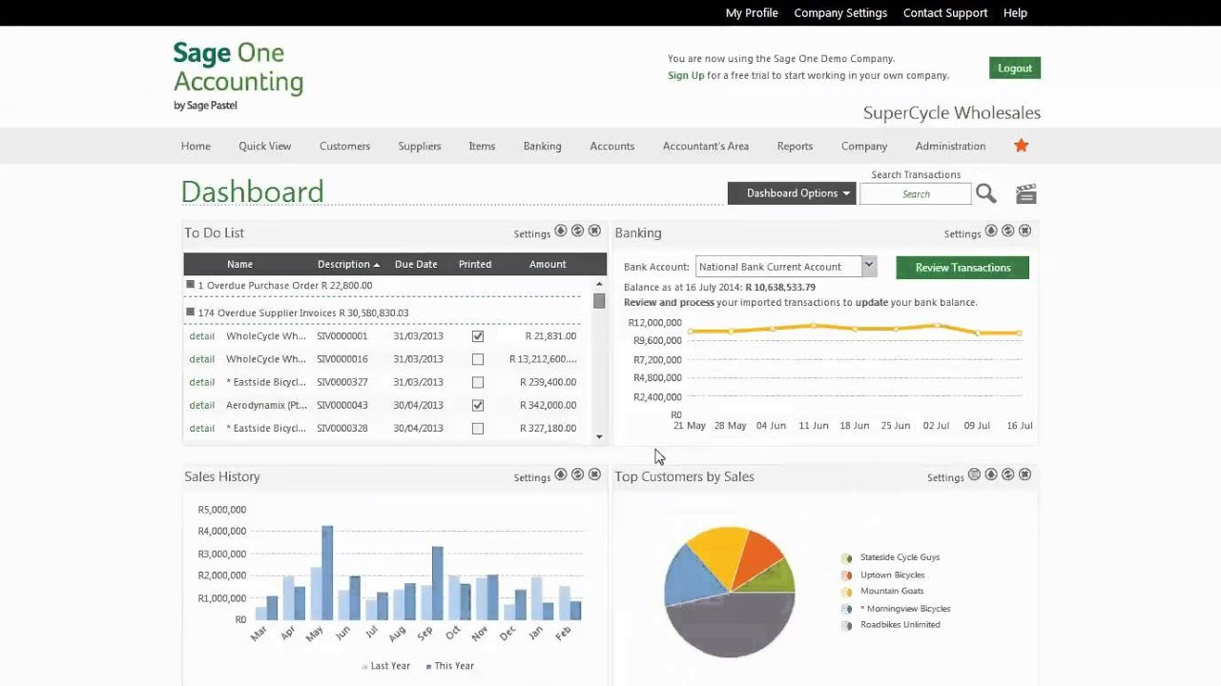Click the Review Transactions button
Image resolution: width=1221 pixels, height=686 pixels.
click(x=962, y=268)
